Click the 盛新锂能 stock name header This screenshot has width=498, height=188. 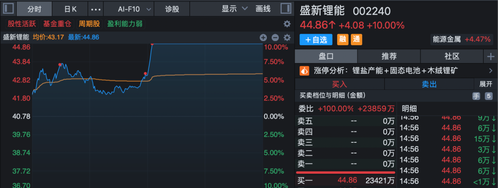322,11
